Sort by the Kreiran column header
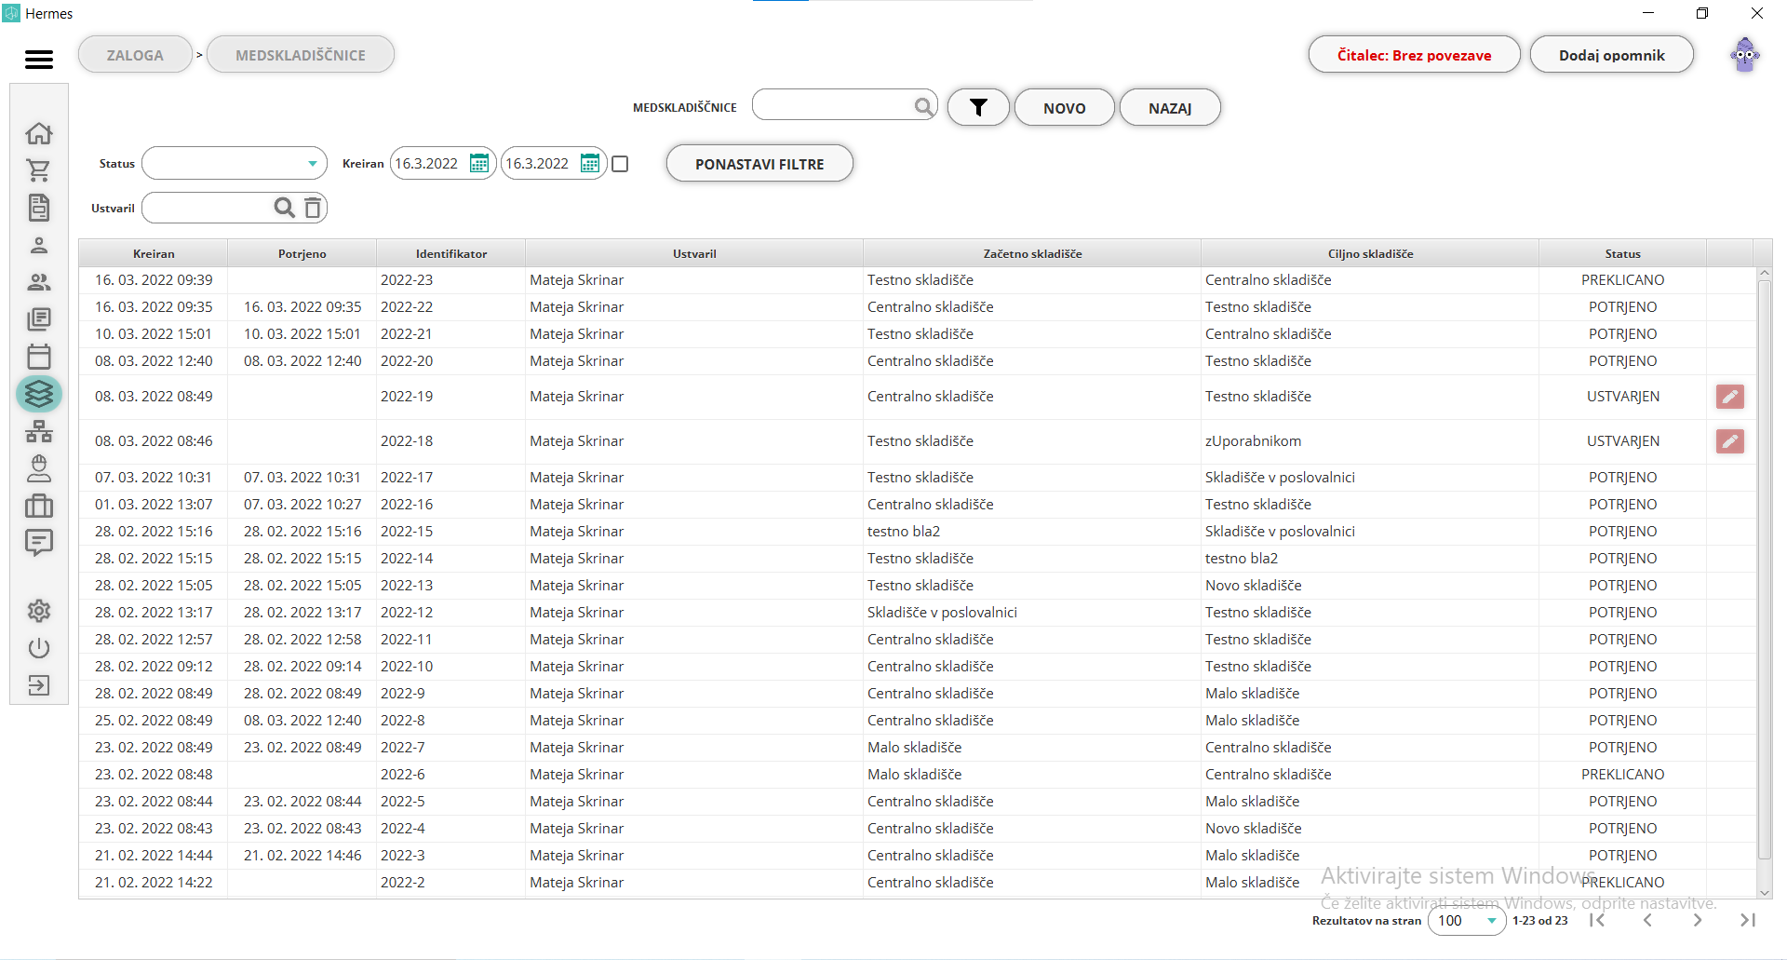The height and width of the screenshot is (960, 1787). (154, 253)
